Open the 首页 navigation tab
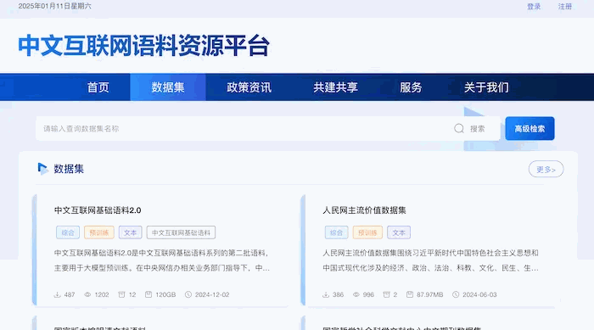This screenshot has height=330, width=594. click(98, 87)
